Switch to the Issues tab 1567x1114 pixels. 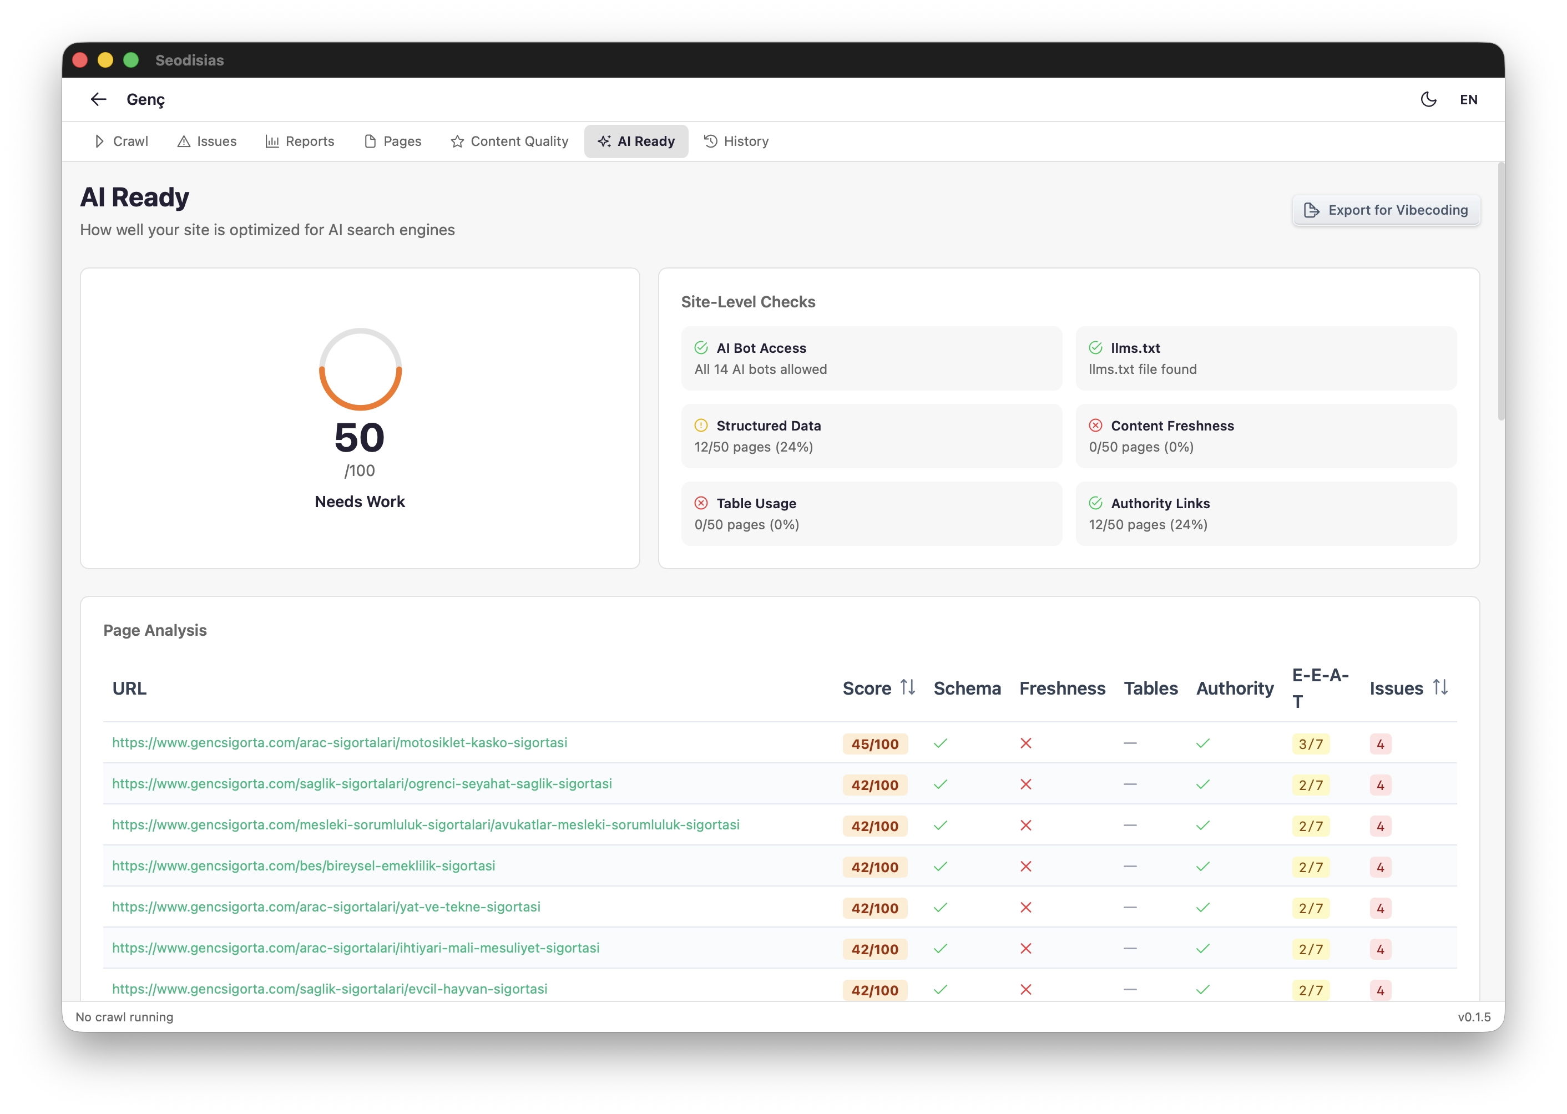pos(207,141)
